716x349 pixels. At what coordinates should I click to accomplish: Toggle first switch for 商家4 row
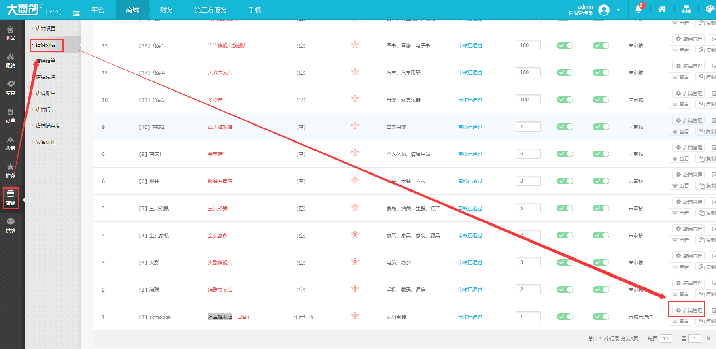[x=565, y=72]
